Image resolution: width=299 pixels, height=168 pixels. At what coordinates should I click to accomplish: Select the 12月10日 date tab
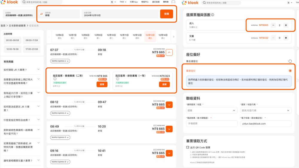[x=111, y=36]
